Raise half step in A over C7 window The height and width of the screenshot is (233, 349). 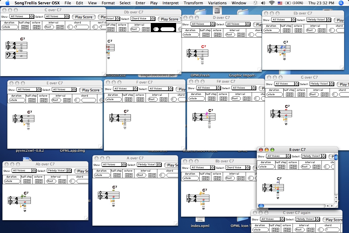[119, 175]
